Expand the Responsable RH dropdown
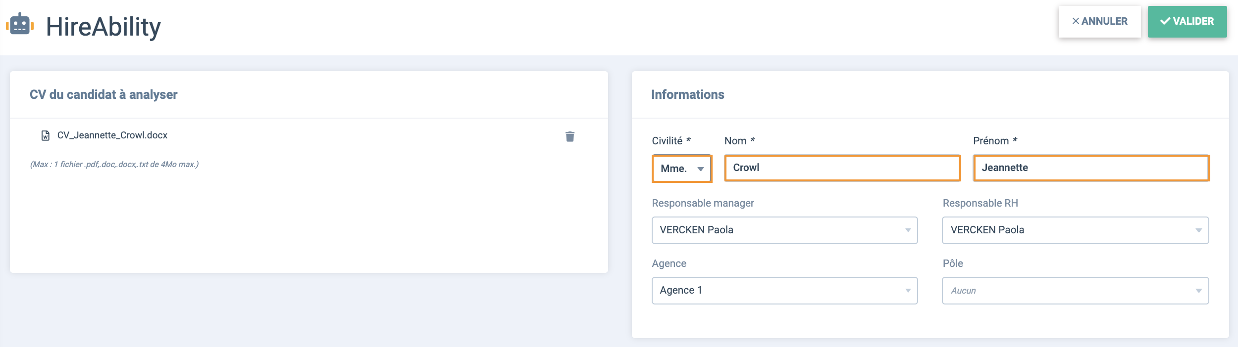This screenshot has height=347, width=1238. [1075, 230]
